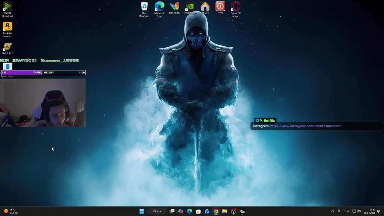Screen dimensions: 384x216
Task: Open File Explorer from the taskbar
Action: pyautogui.click(x=225, y=211)
